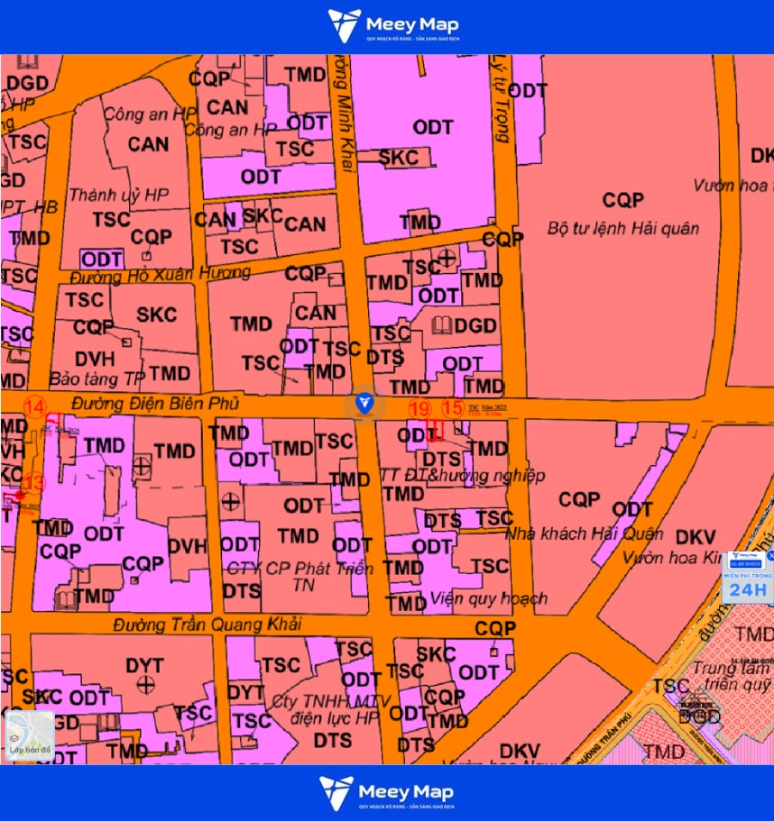Click the Meey Map logo in top banner
Viewport: 774px width, 821px height.
393,25
